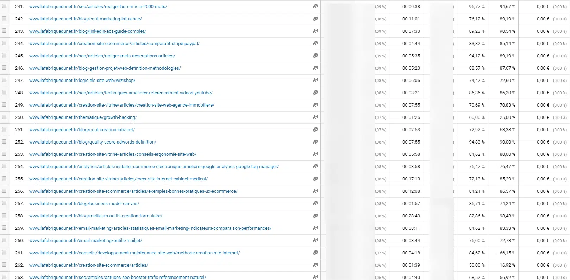The width and height of the screenshot is (570, 280).
Task: Tick the checkbox for row 258
Action: 4,215
